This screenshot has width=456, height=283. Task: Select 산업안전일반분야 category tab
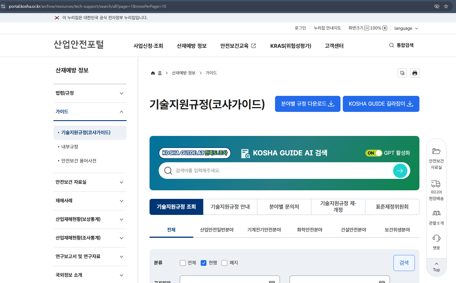(217, 230)
